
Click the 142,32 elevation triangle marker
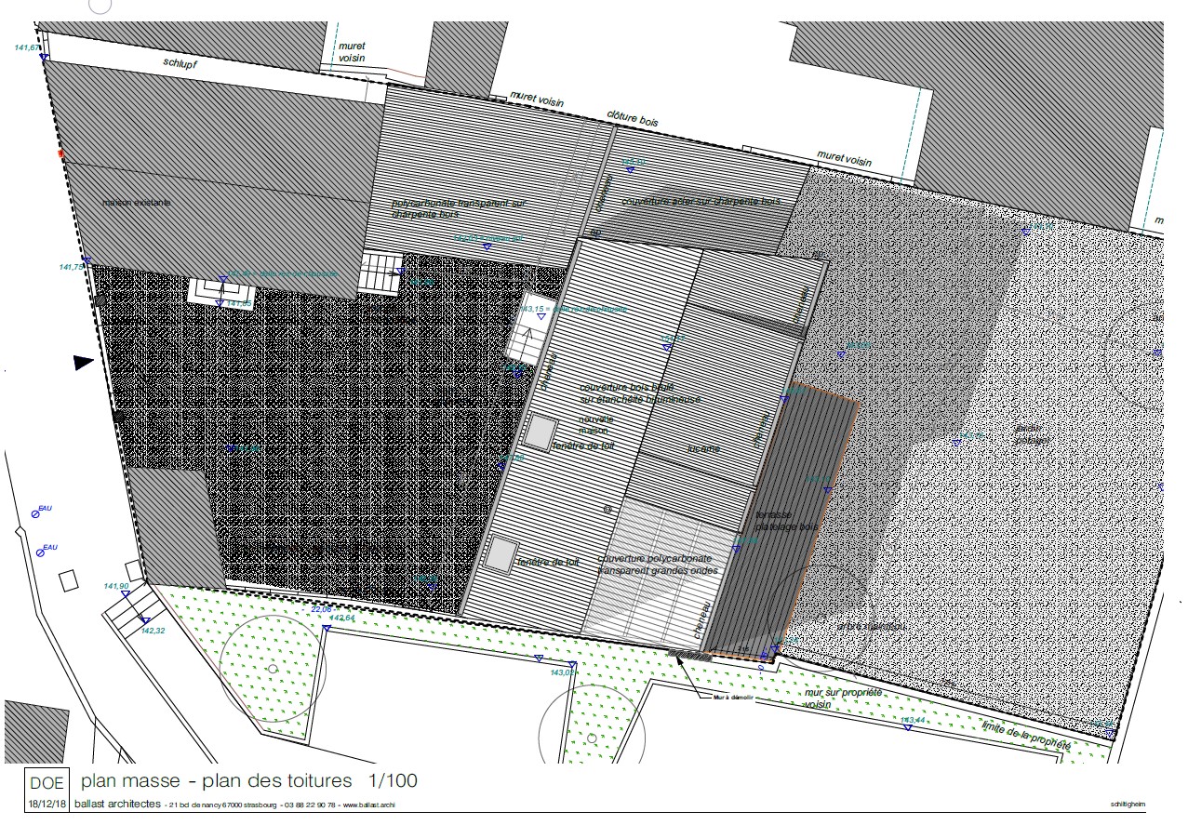coord(146,620)
